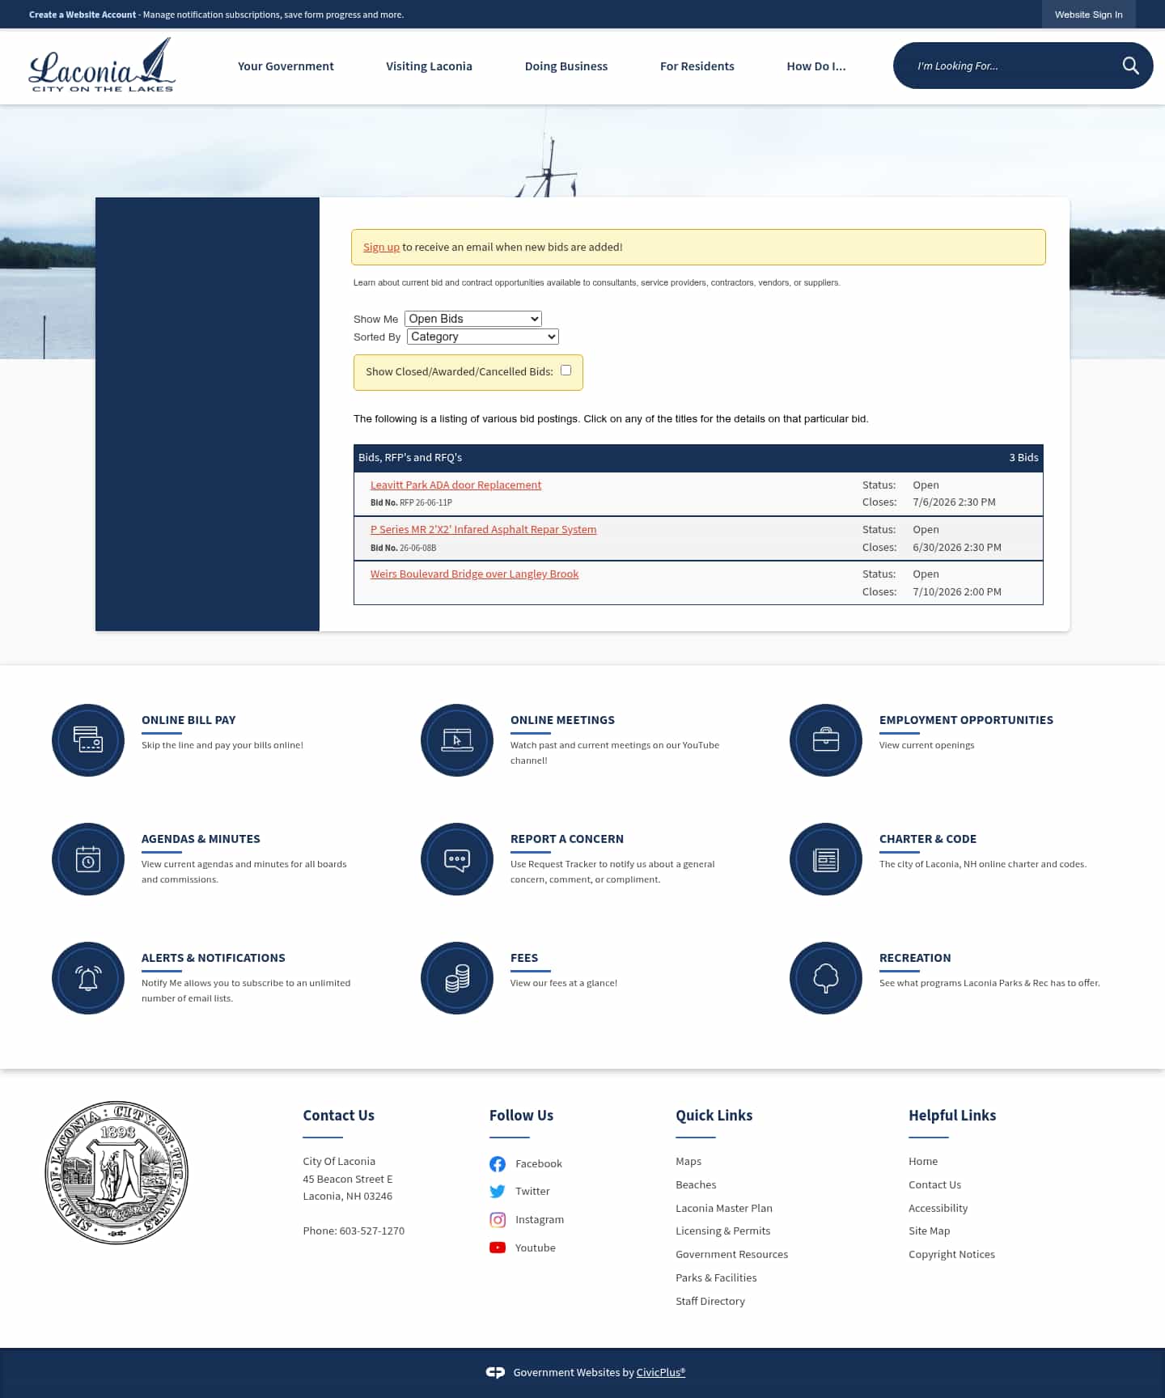Click the I'm Looking For search field
Viewport: 1165px width, 1398px height.
1007,66
